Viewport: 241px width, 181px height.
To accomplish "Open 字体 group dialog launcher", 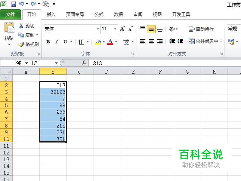I will [133, 53].
